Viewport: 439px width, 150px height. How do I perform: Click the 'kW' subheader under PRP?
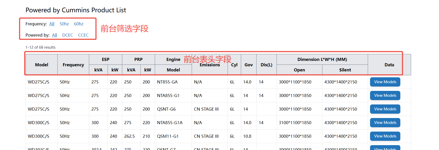148,70
